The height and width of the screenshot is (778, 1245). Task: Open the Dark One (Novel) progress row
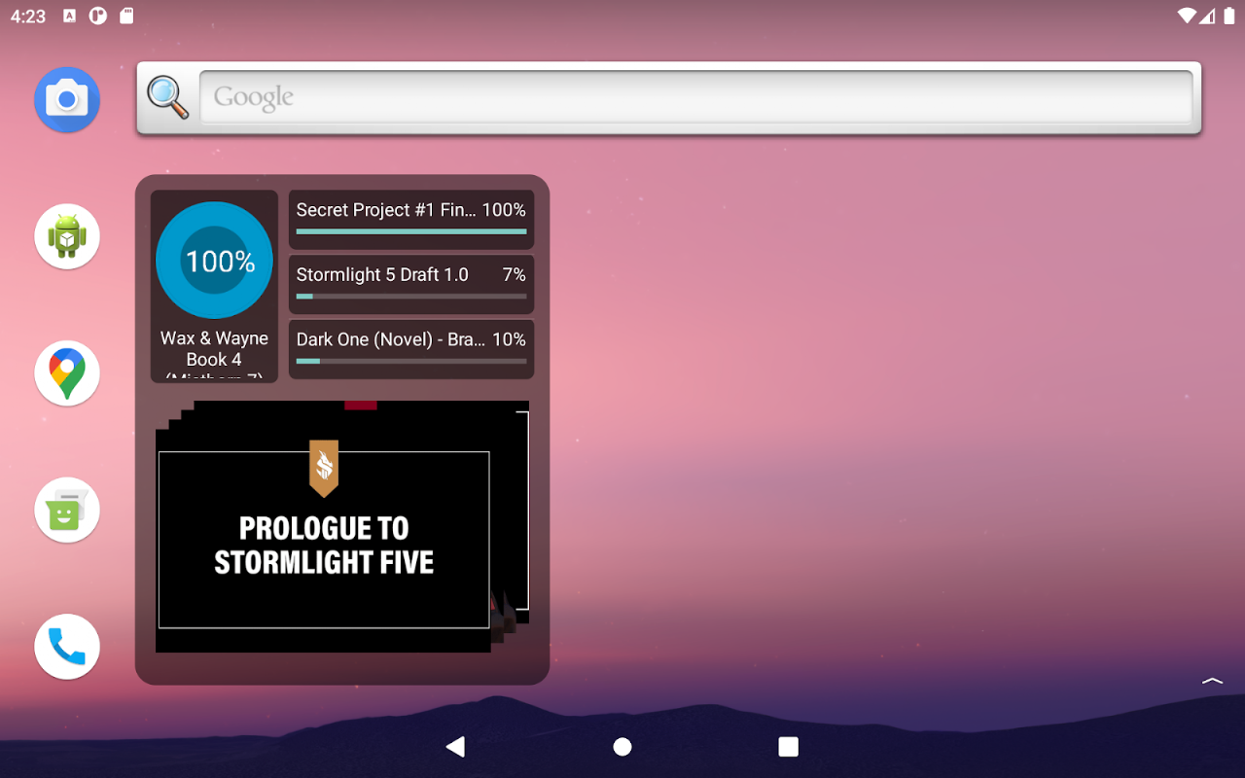tap(411, 349)
